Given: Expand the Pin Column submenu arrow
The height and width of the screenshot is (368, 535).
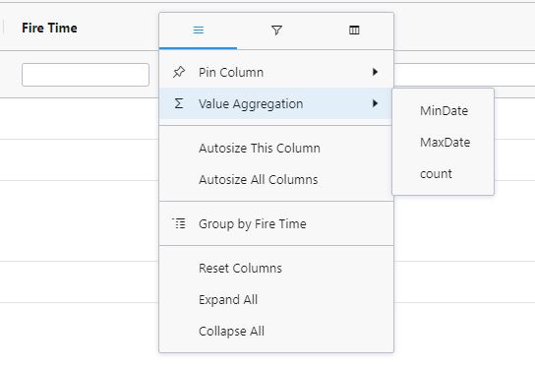Looking at the screenshot, I should (x=375, y=72).
